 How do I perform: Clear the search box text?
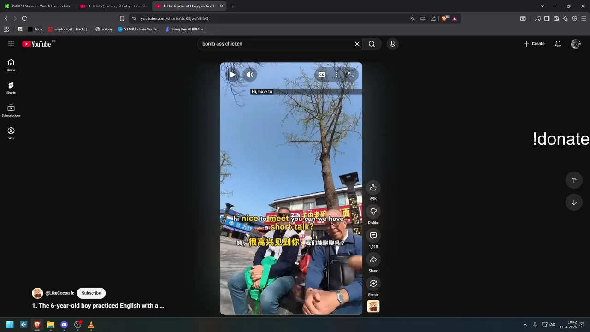point(357,44)
